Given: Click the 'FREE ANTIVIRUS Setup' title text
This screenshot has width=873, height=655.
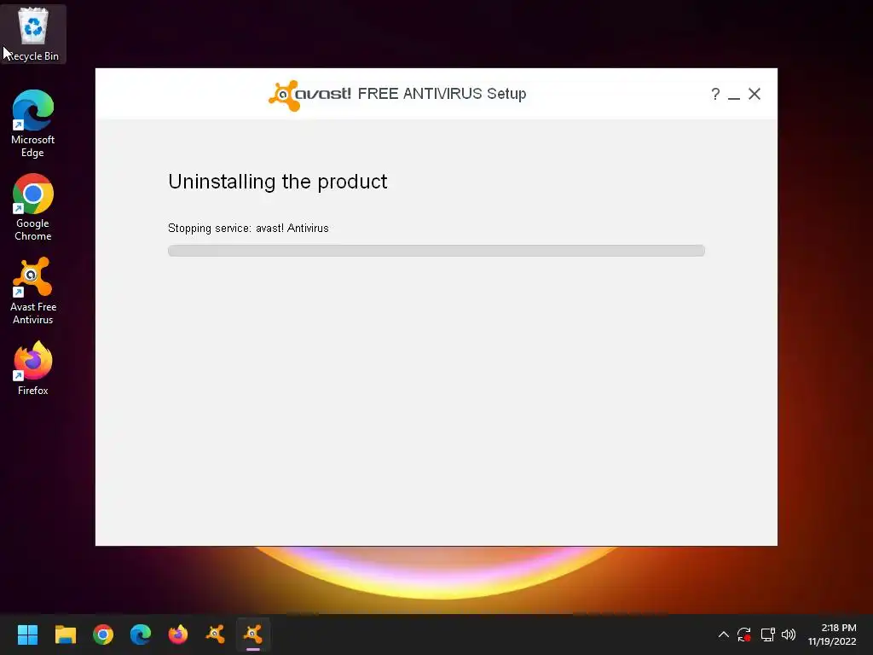Looking at the screenshot, I should (x=442, y=94).
